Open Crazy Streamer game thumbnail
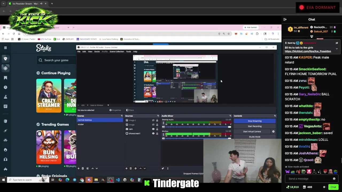Image resolution: width=342 pixels, height=192 pixels. click(x=49, y=96)
